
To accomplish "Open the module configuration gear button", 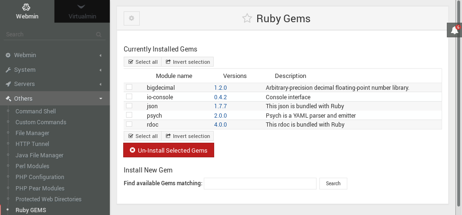I will [x=131, y=18].
